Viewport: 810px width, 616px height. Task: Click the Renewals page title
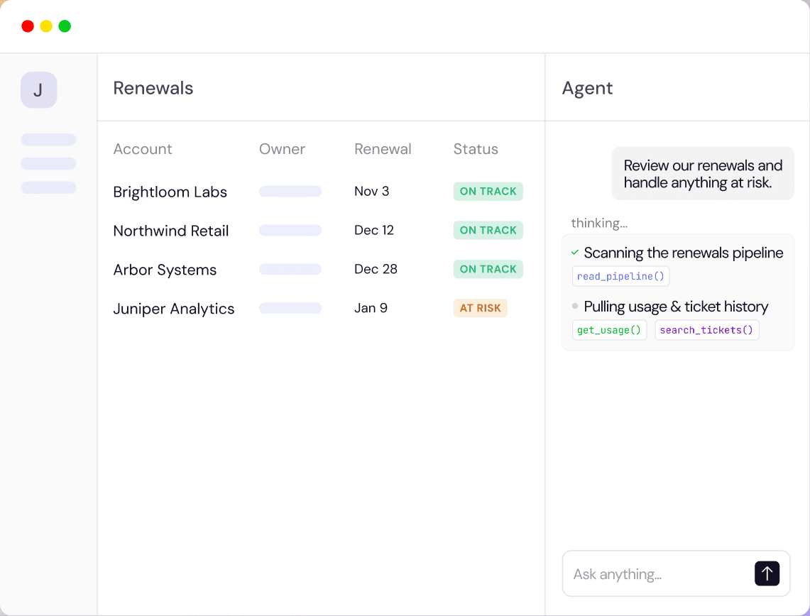point(153,88)
